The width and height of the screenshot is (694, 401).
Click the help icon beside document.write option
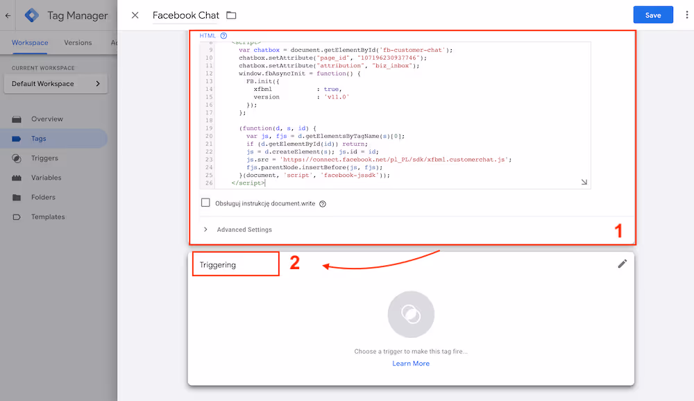point(323,204)
